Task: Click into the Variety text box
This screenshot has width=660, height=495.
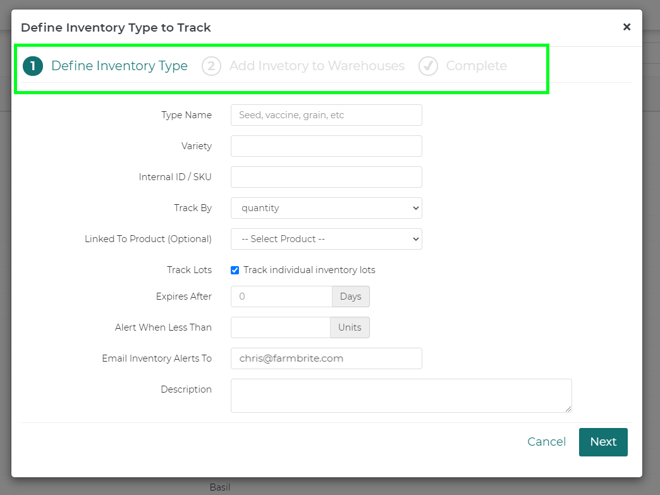Action: click(326, 146)
